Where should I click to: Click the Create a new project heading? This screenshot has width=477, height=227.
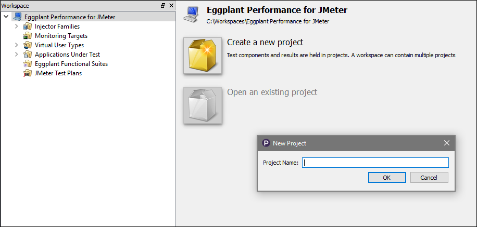tap(265, 42)
